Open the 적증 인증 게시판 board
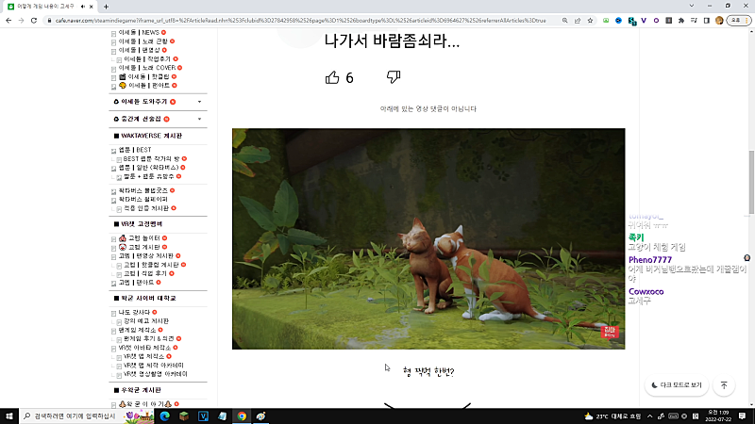 click(146, 208)
